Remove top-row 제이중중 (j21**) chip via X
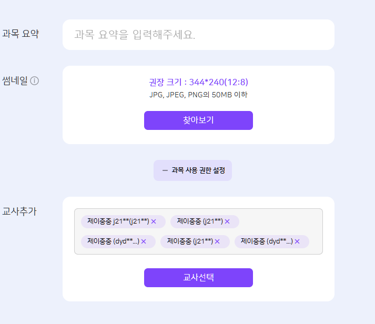The image size is (375, 324). (227, 221)
